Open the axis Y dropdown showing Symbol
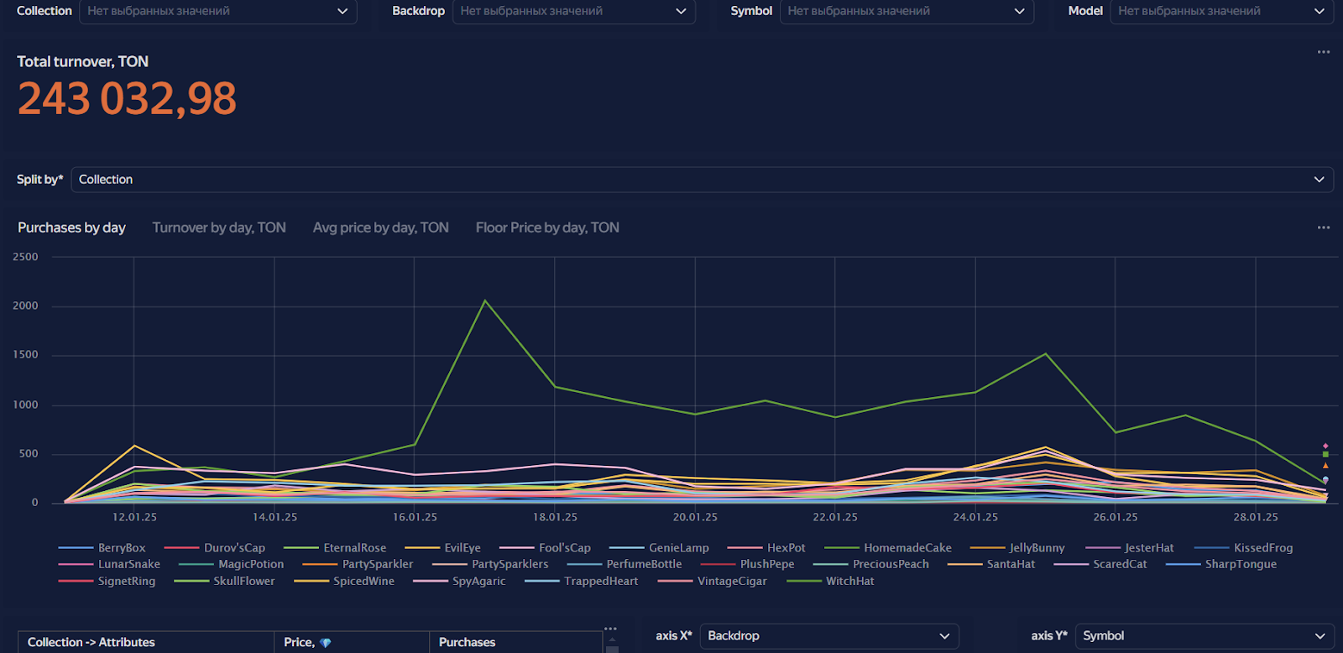The image size is (1343, 653). click(x=1205, y=636)
